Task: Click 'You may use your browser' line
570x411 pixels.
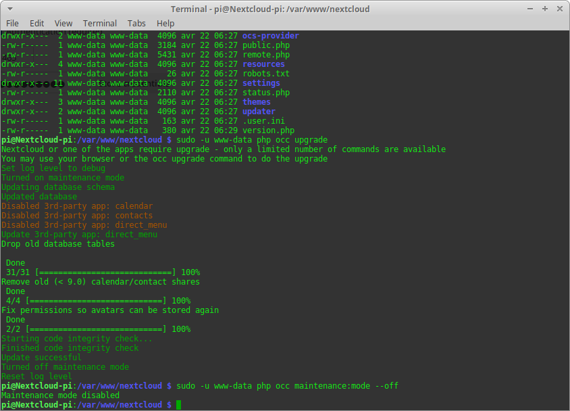Action: pyautogui.click(x=165, y=159)
